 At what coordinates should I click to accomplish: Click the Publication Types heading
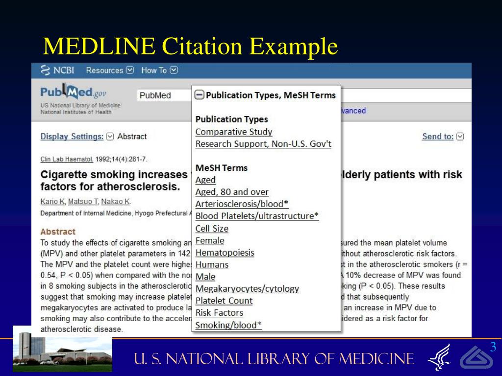click(232, 119)
